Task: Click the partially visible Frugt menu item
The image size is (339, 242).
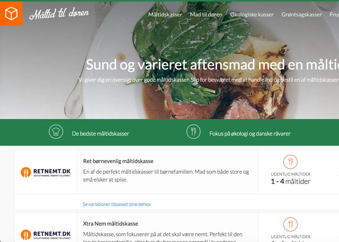Action: (x=334, y=15)
